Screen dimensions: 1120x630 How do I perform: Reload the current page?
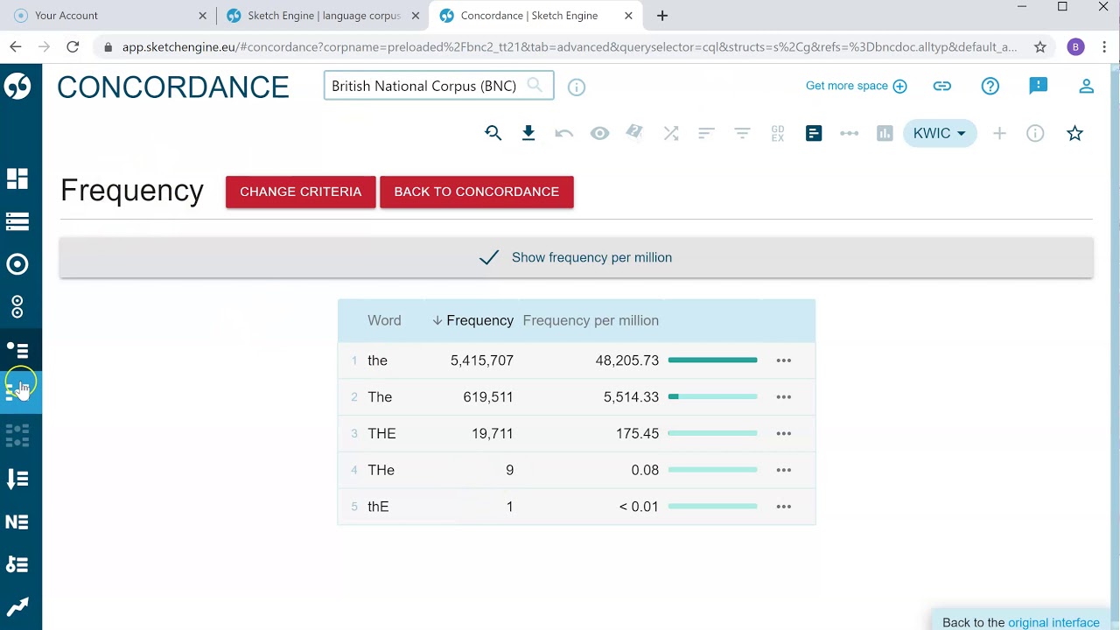73,47
